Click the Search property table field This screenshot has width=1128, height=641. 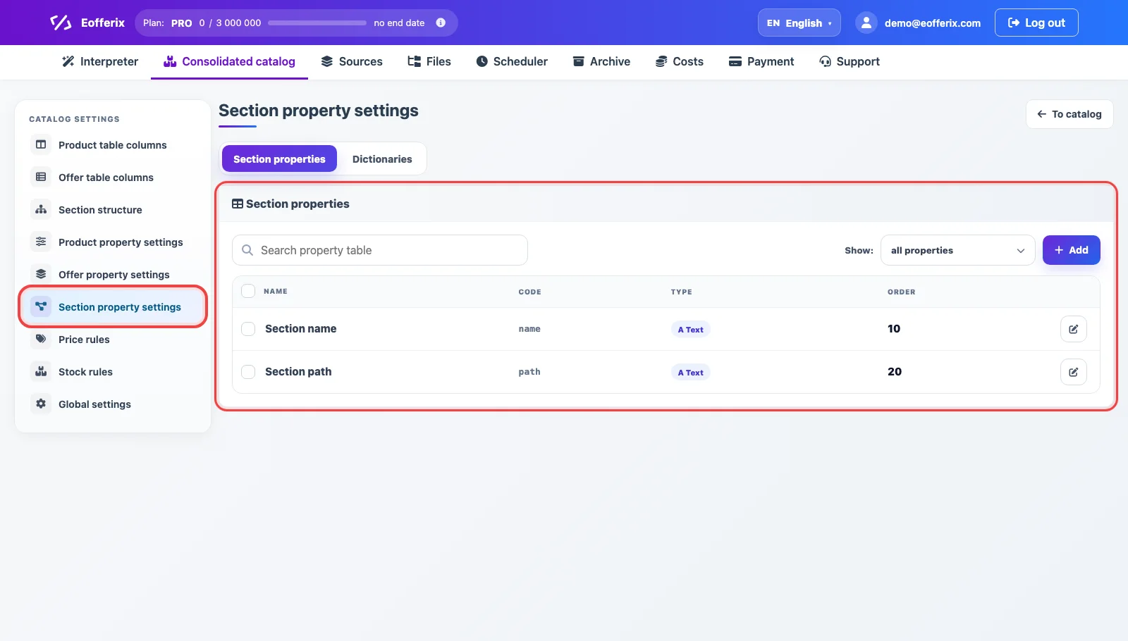click(x=380, y=250)
